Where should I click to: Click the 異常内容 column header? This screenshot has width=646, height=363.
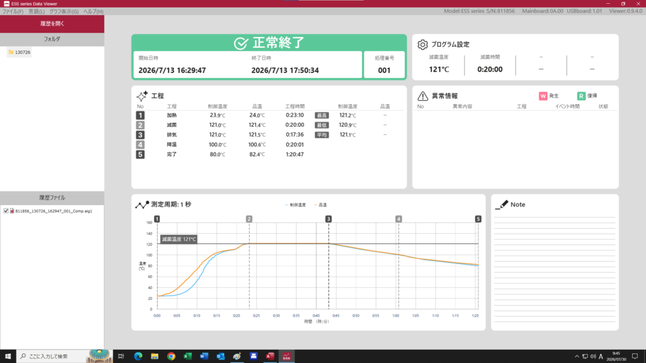coord(462,107)
